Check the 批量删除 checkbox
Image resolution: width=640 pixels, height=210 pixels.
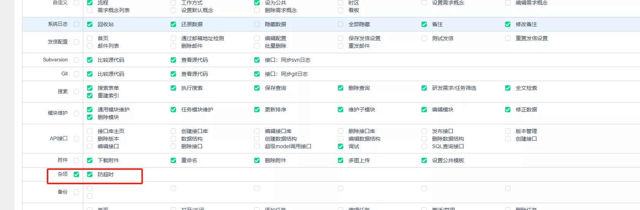(257, 46)
